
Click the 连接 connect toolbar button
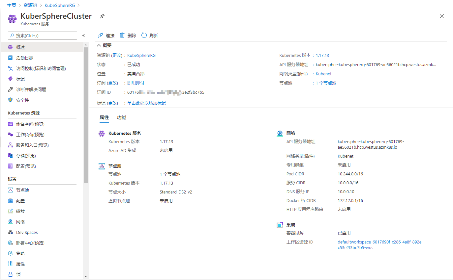106,36
